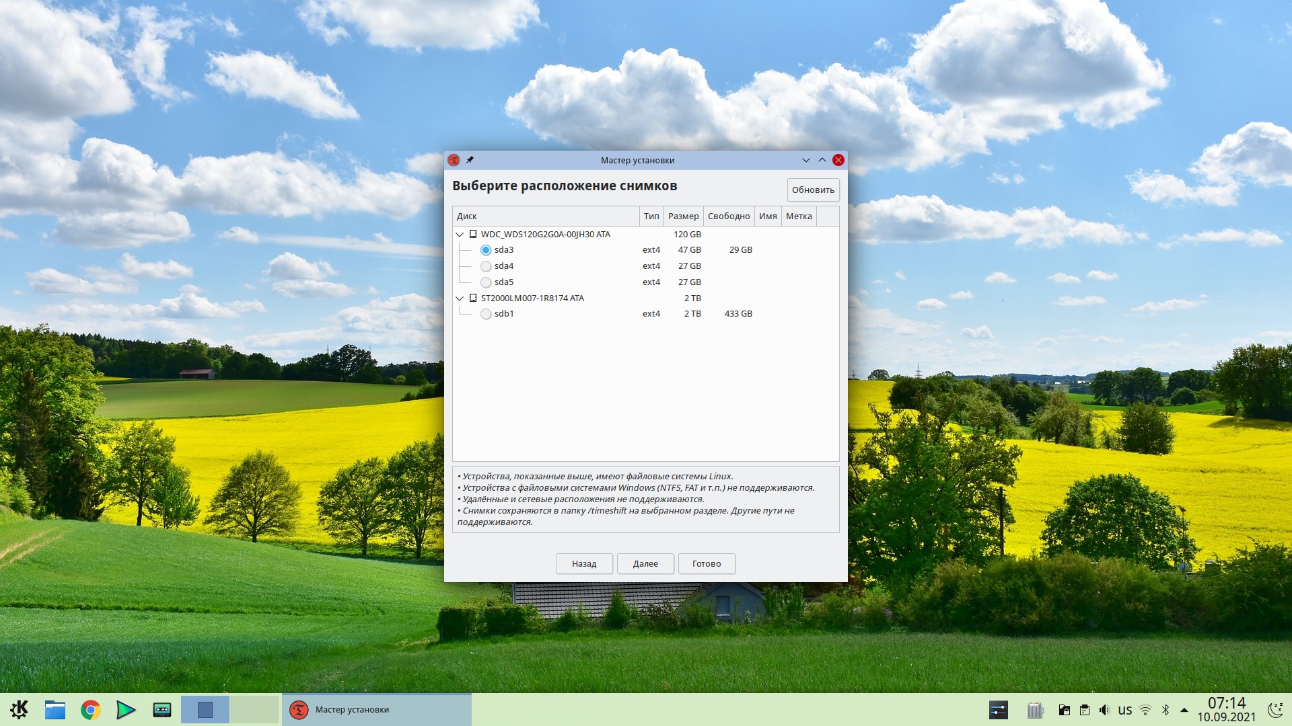Screen dimensions: 1292x726
Task: Choose sdb1 as the snapshot location
Action: pos(486,314)
